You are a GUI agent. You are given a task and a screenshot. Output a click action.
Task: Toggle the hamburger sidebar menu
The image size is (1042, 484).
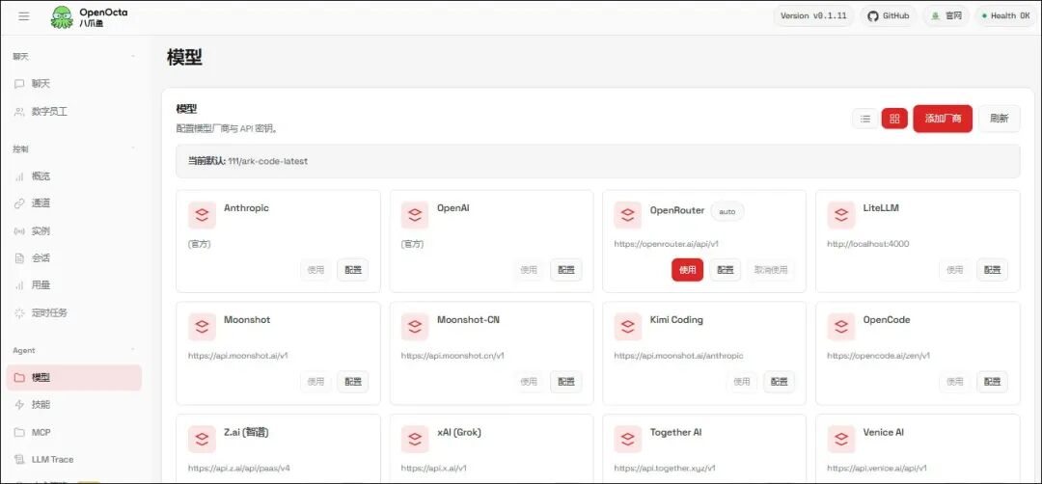coord(24,16)
